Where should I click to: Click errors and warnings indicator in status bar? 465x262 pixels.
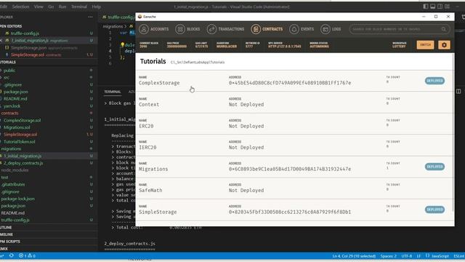click(x=27, y=255)
